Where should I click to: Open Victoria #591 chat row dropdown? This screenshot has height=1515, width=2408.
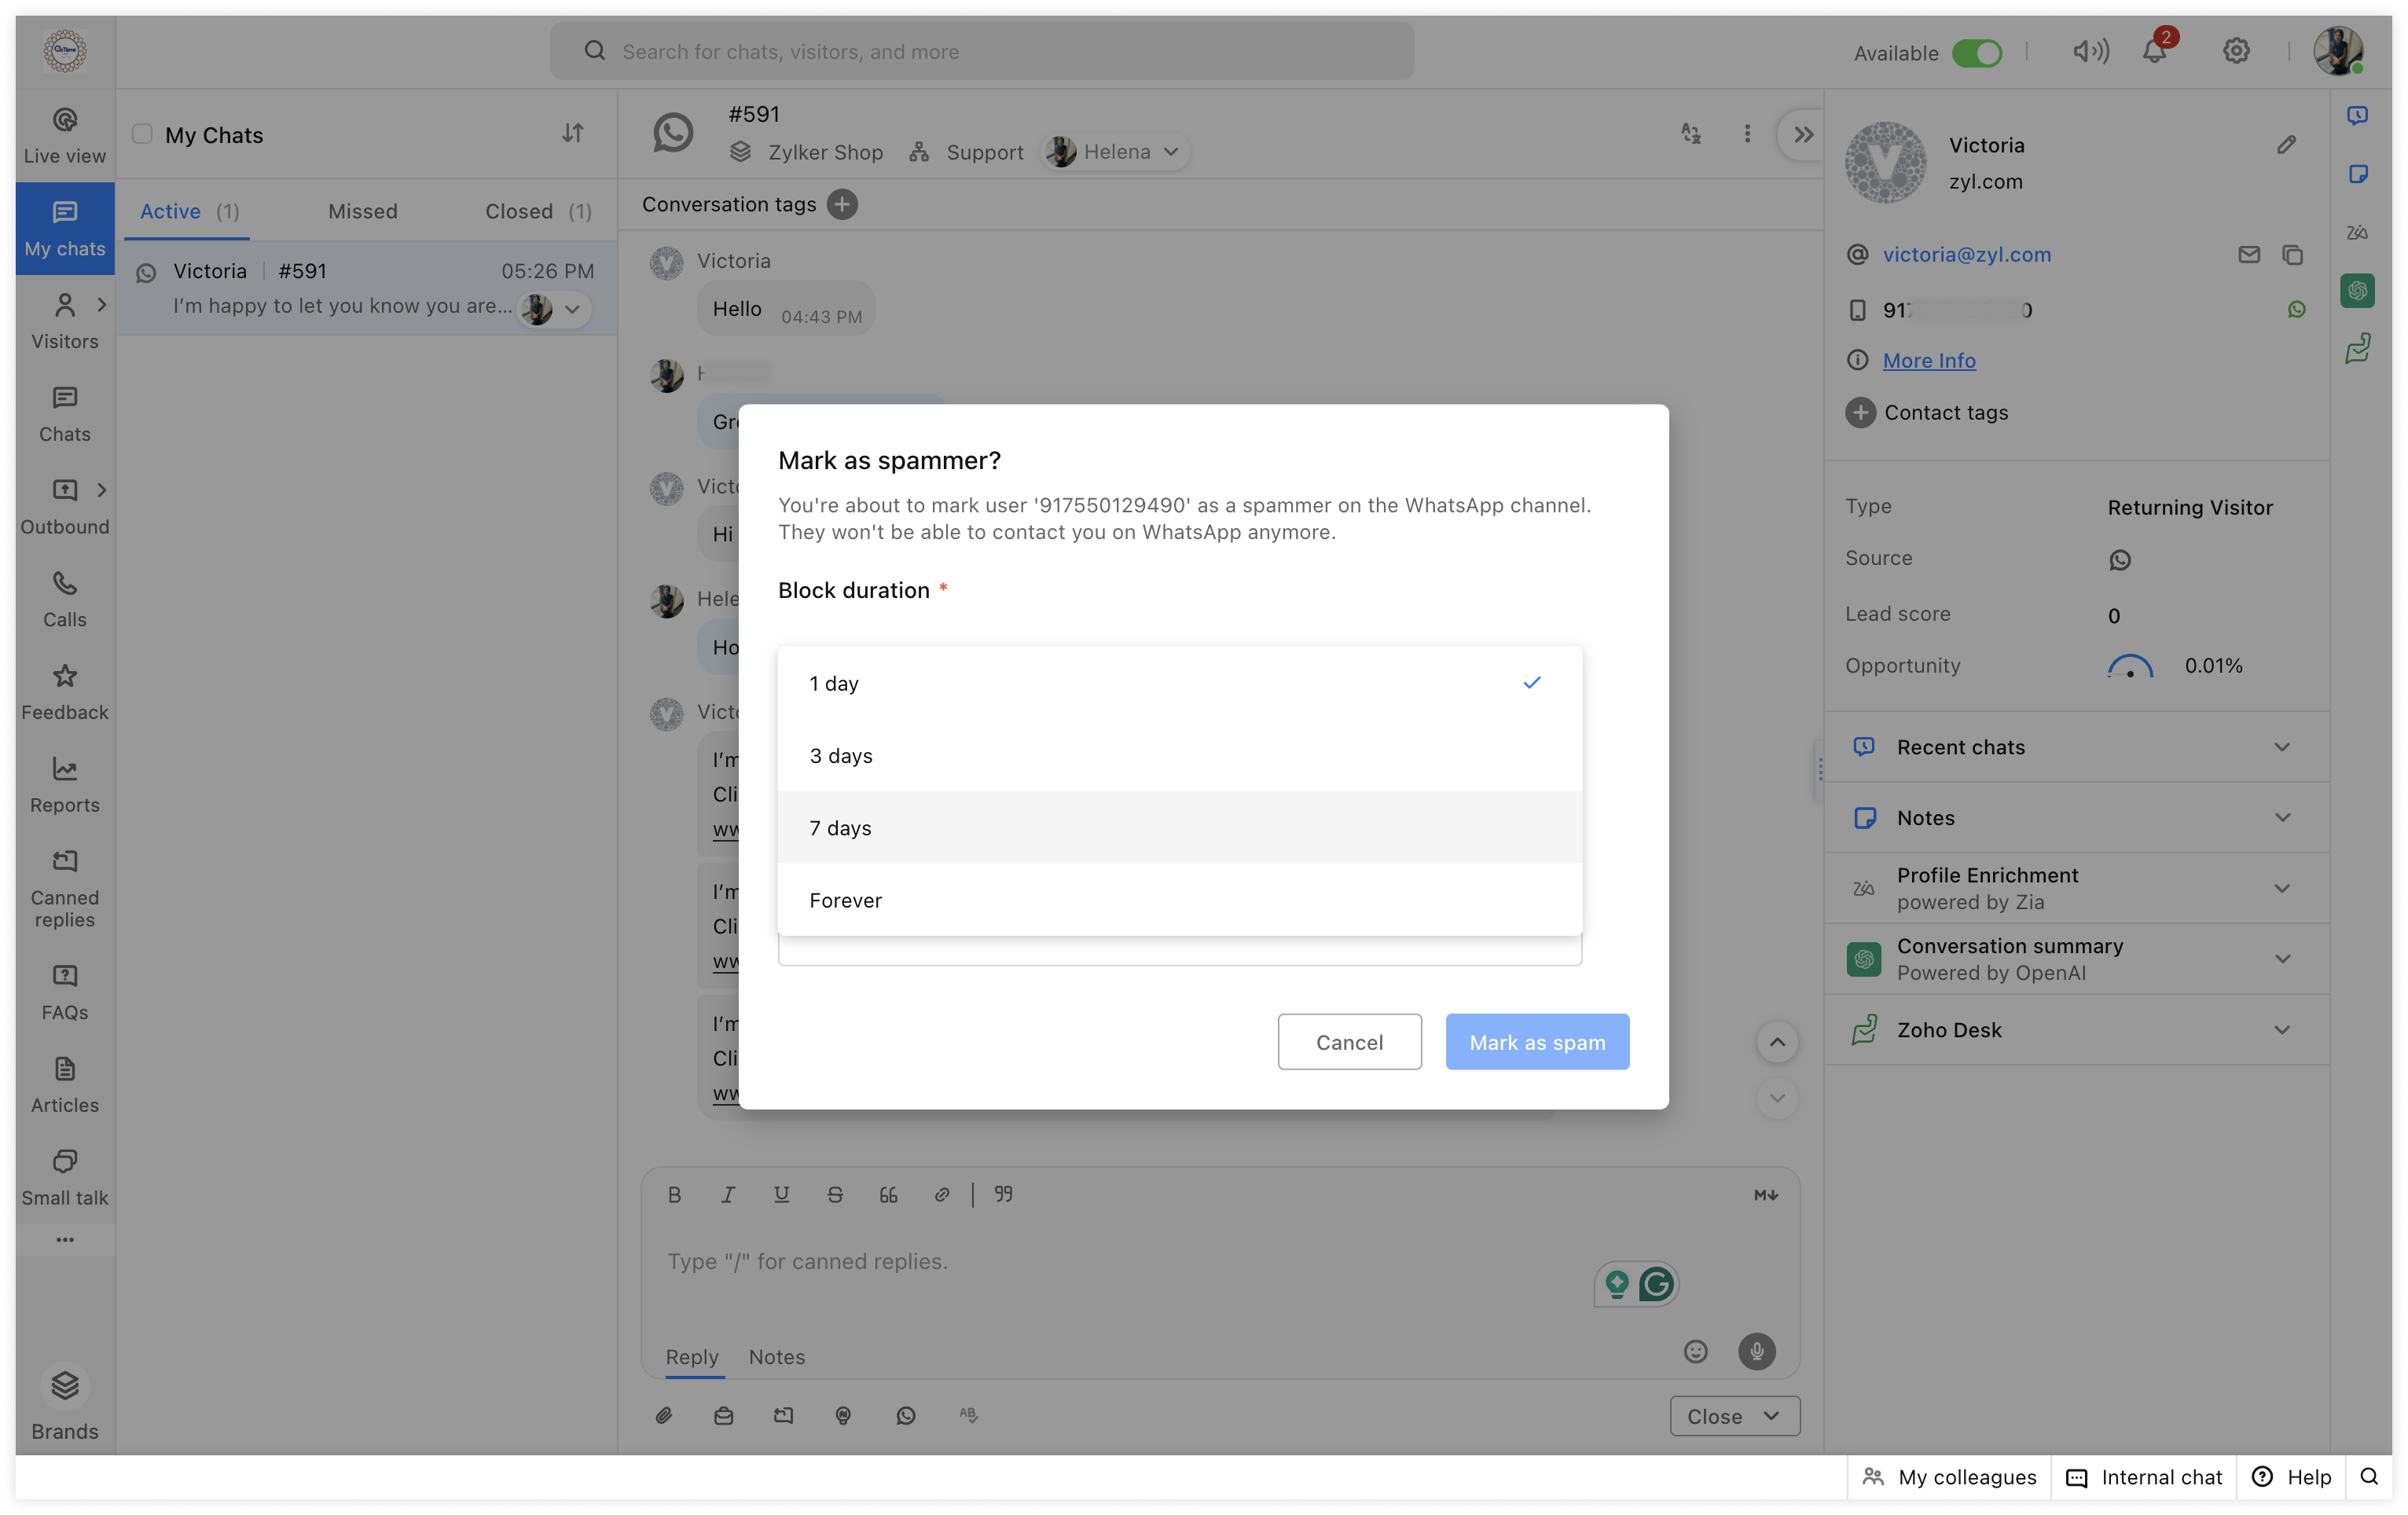pos(572,309)
